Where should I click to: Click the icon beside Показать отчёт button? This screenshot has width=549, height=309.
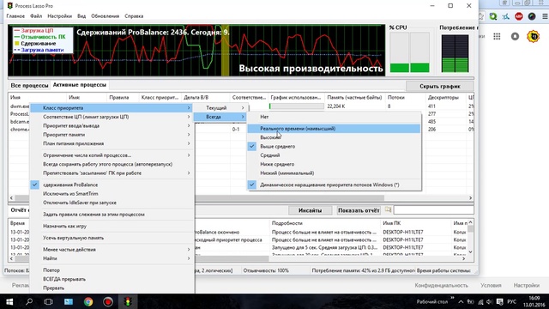coord(388,209)
